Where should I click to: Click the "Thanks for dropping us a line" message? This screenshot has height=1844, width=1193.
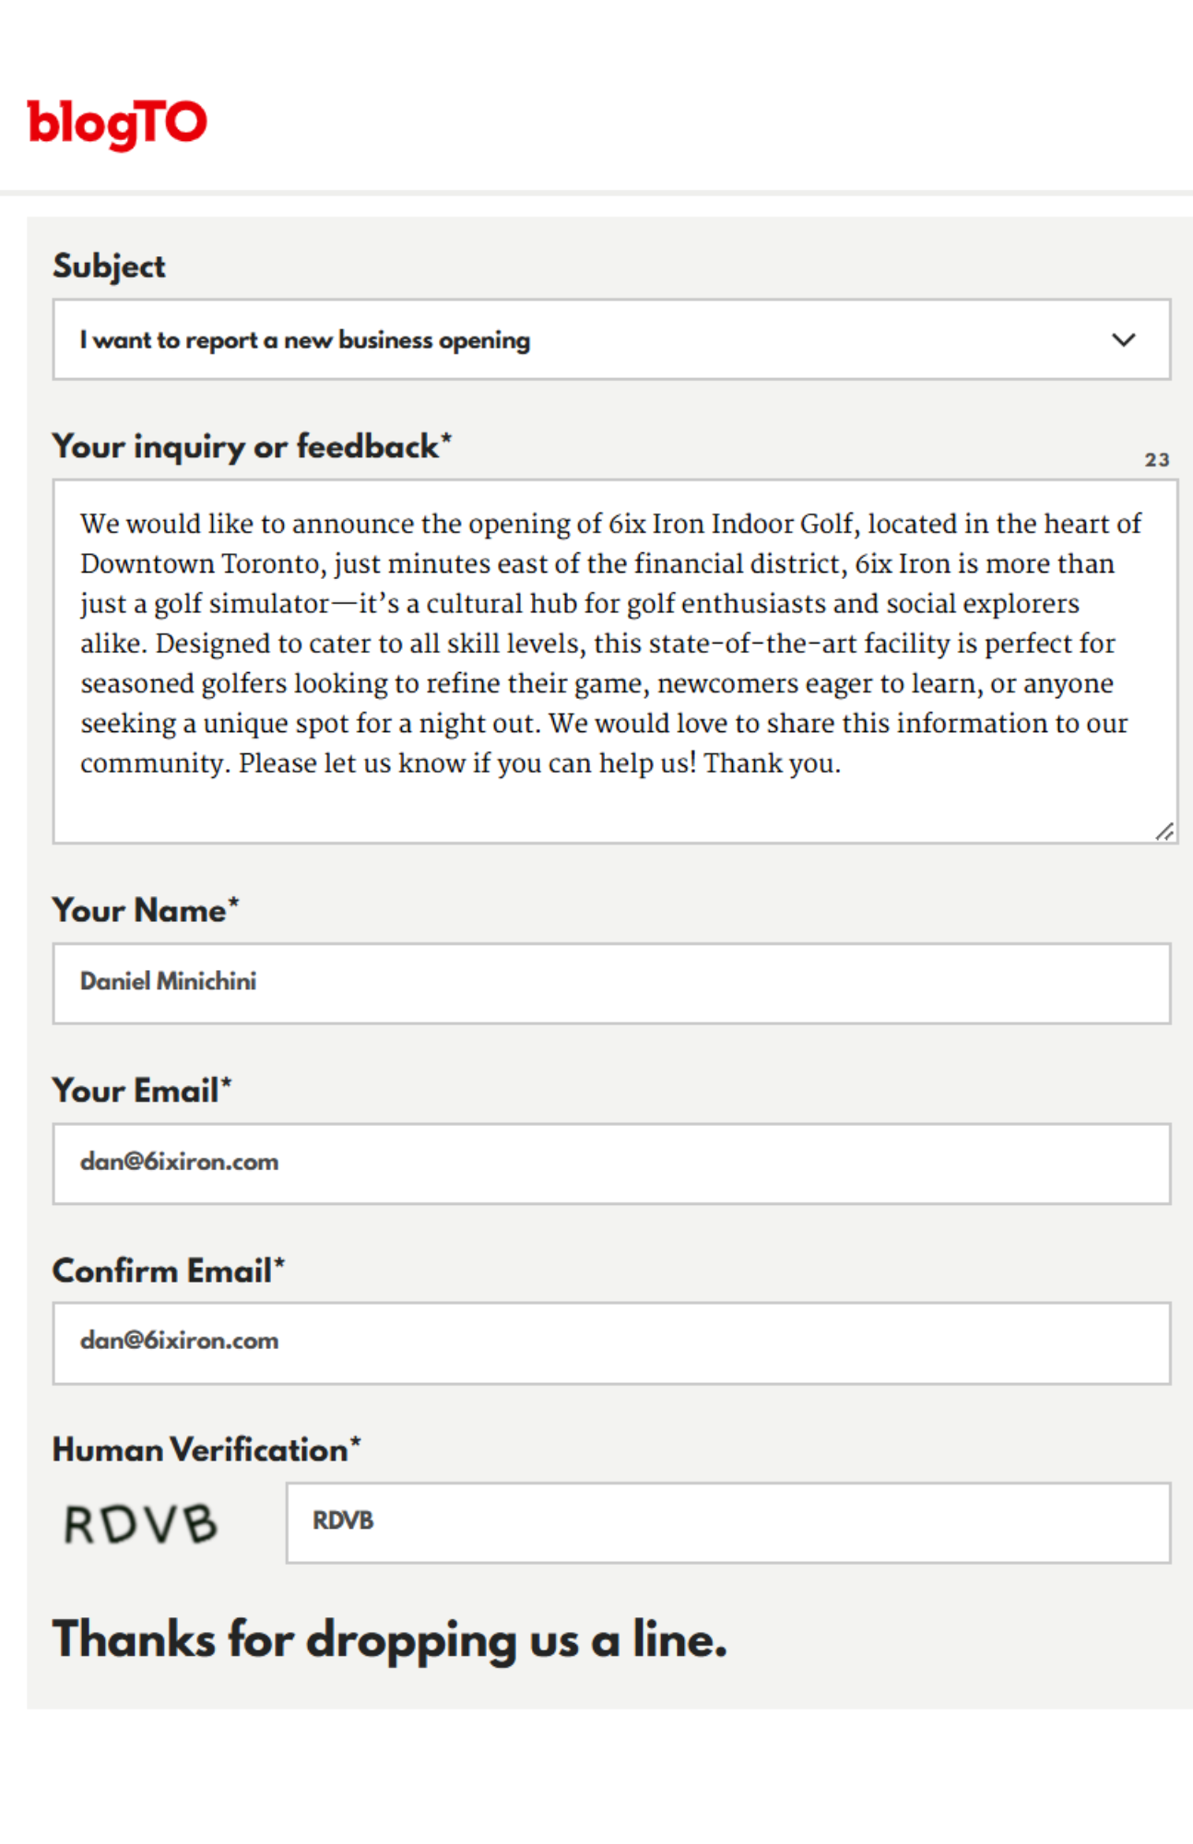coord(389,1639)
